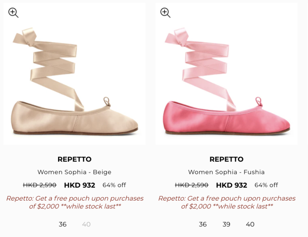The height and width of the screenshot is (237, 308).
Task: Click the 64% off label for Sophia Fushia
Action: point(266,185)
